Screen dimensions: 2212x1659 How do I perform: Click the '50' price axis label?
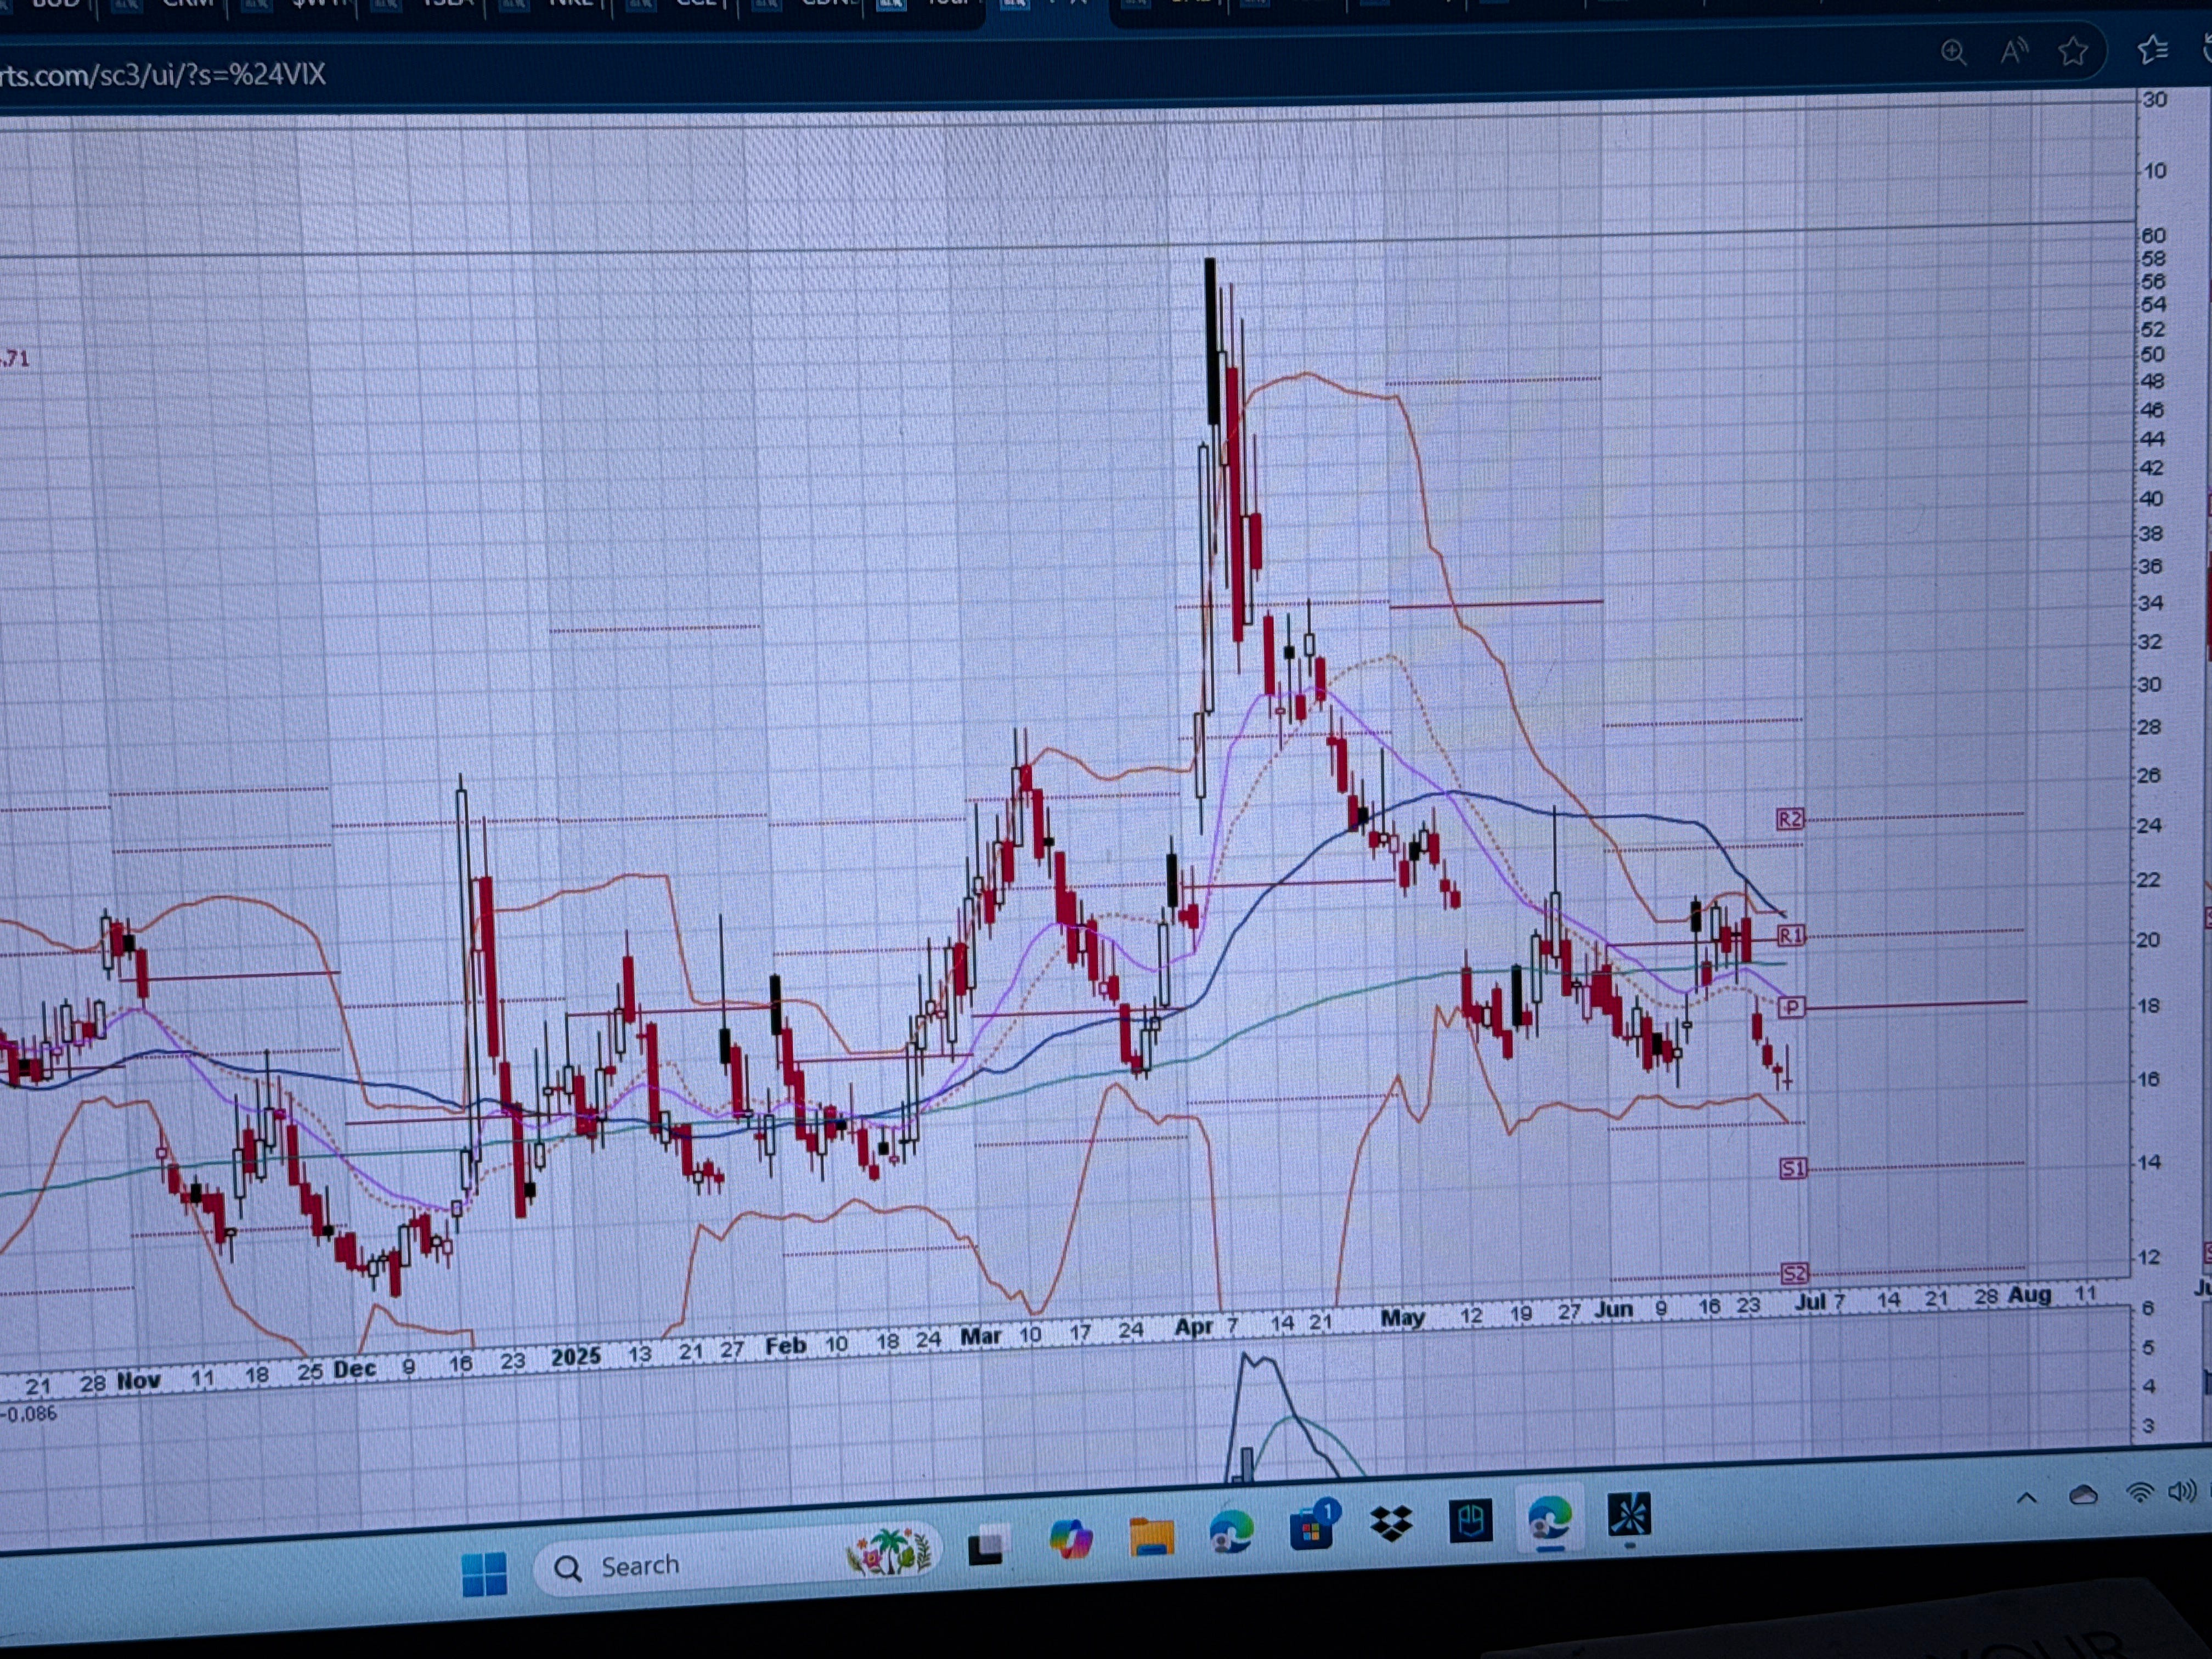2153,354
